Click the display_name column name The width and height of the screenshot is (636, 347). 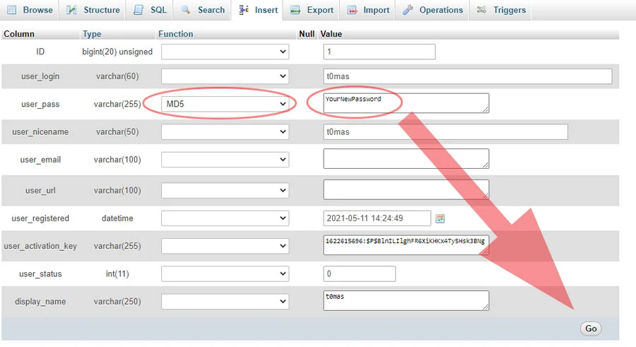(40, 302)
